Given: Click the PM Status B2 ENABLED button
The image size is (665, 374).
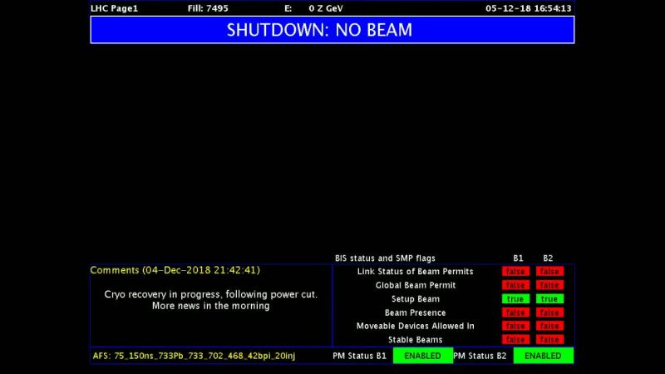Looking at the screenshot, I should [543, 356].
